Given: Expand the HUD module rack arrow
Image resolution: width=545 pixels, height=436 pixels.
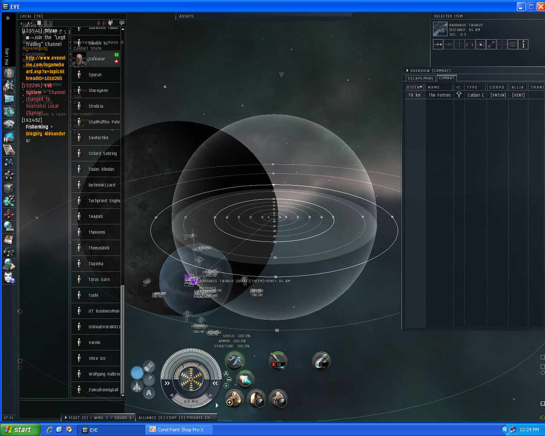Looking at the screenshot, I should [217, 405].
